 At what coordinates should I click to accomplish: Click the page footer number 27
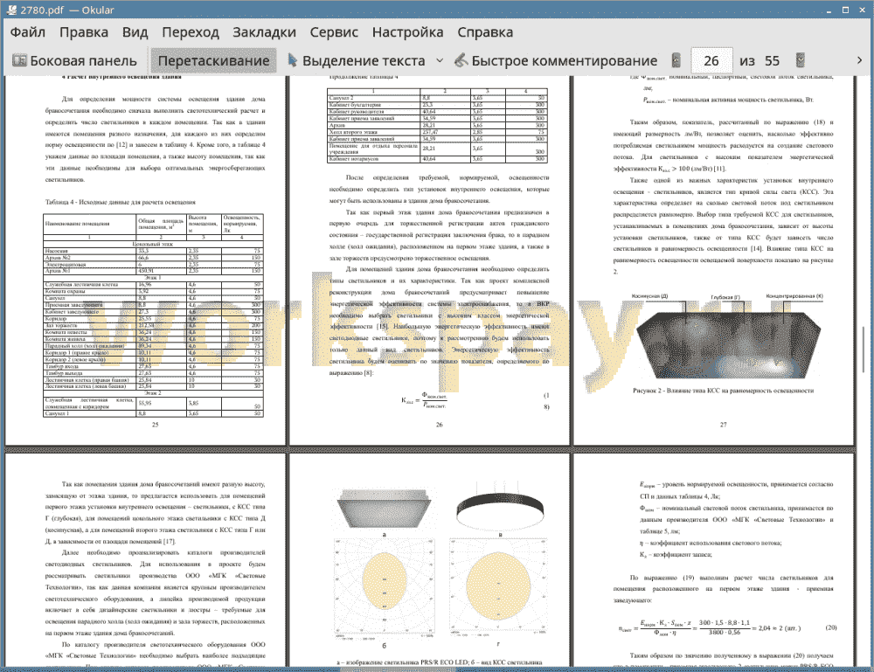tap(723, 425)
